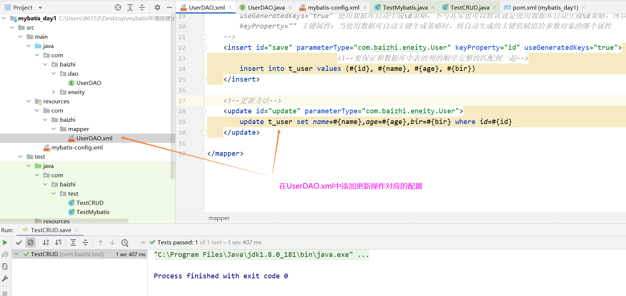Close the TestCRUD.java editor tab
Viewport: 626px width, 296px height.
[x=495, y=7]
